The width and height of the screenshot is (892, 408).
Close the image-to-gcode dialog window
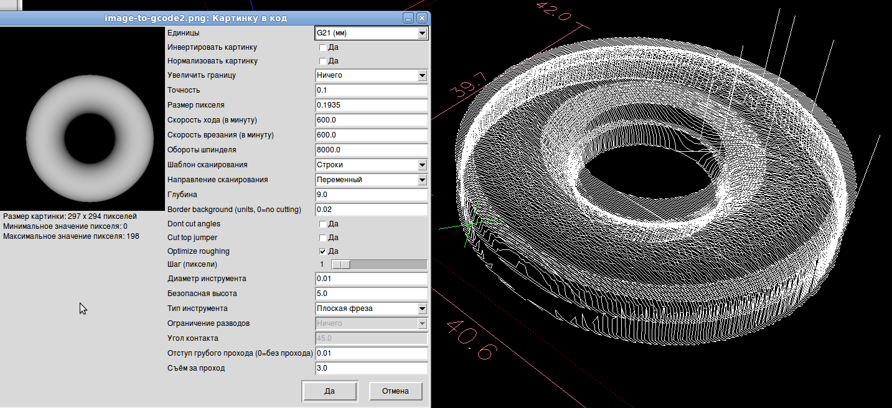421,18
